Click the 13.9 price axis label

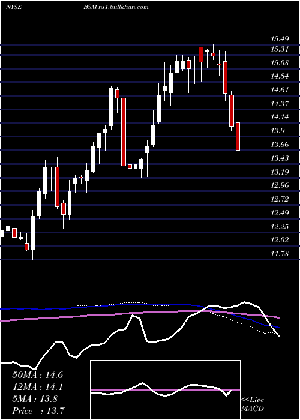coord(278,131)
